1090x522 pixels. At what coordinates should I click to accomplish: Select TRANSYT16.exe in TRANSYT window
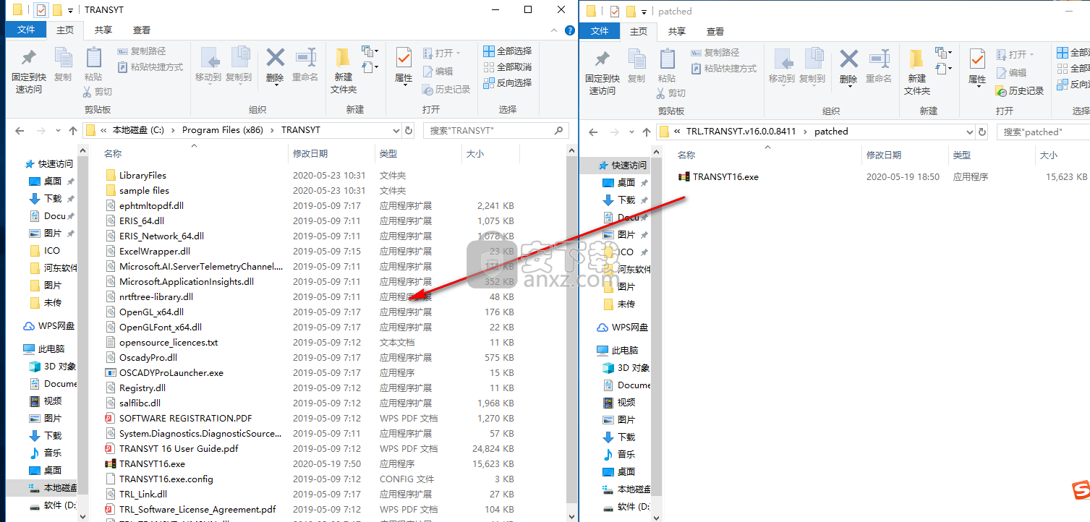coord(152,463)
